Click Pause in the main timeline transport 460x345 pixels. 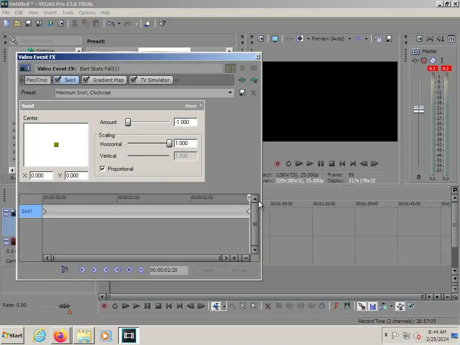point(147,306)
